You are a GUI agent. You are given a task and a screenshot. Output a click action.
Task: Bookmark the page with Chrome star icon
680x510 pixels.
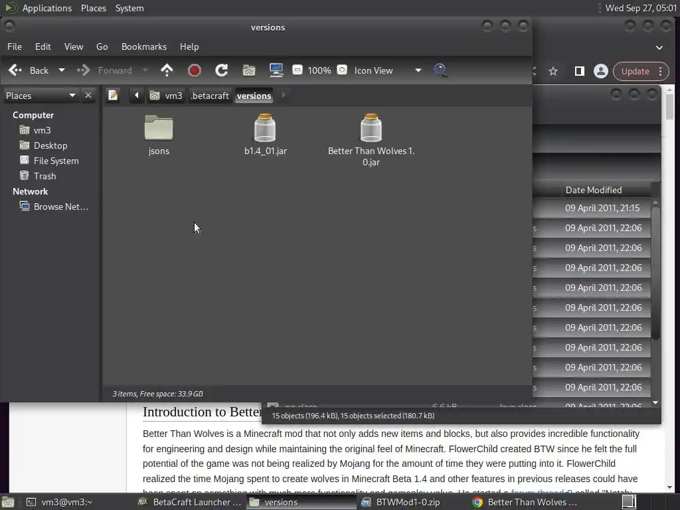(553, 71)
